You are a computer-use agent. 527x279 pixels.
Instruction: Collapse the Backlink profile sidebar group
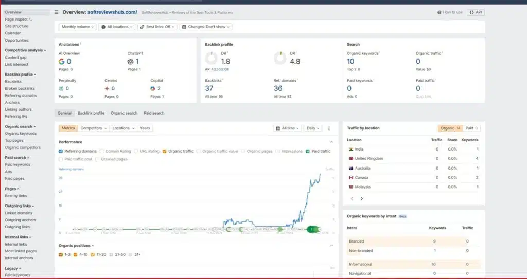(21, 75)
